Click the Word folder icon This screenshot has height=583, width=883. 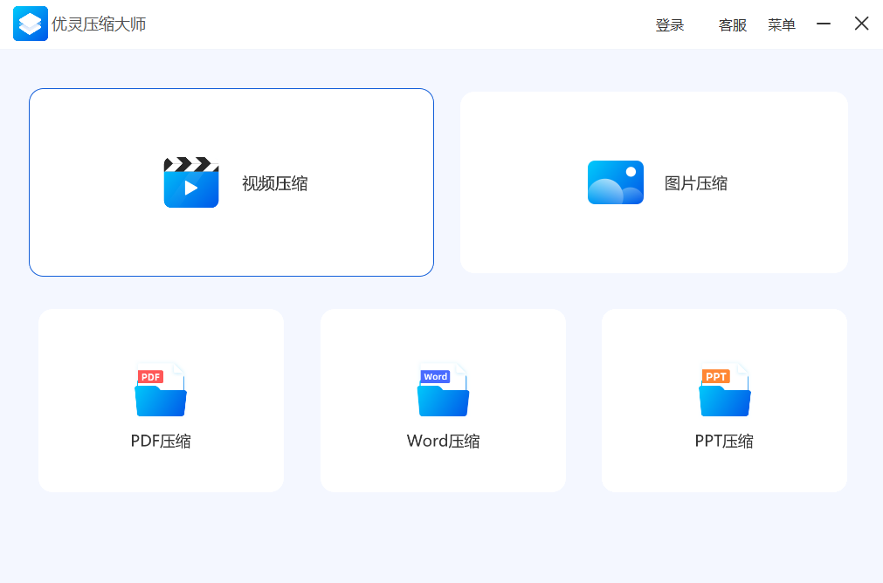(x=442, y=391)
